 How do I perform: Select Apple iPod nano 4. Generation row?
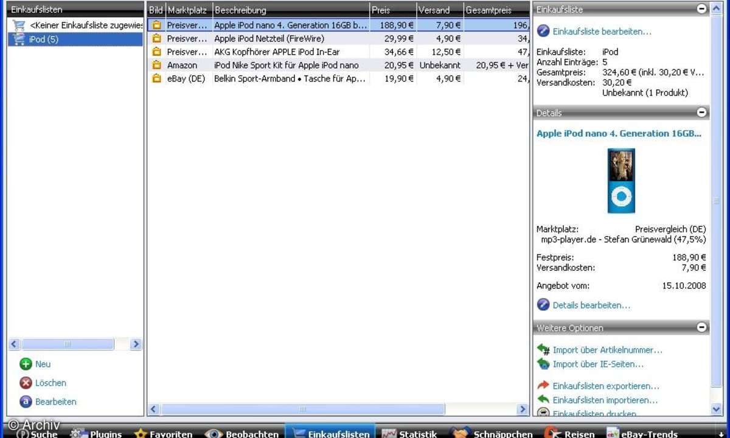tap(338, 26)
